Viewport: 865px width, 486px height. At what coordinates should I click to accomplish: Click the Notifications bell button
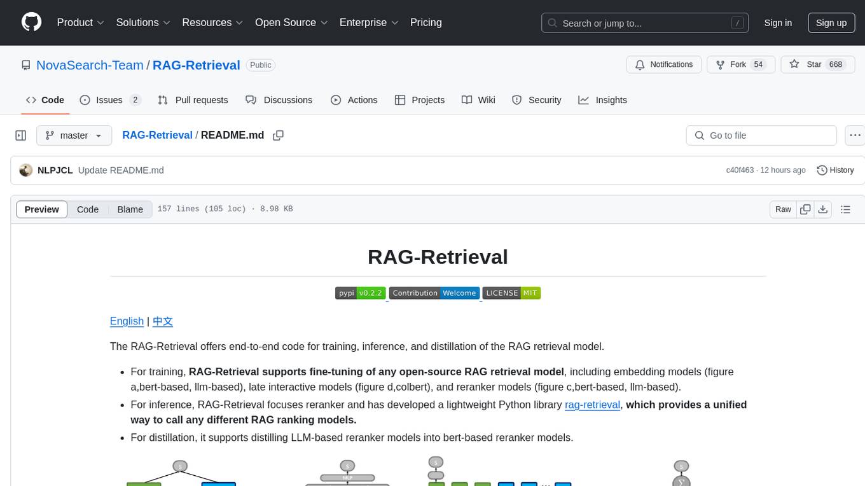click(664, 65)
